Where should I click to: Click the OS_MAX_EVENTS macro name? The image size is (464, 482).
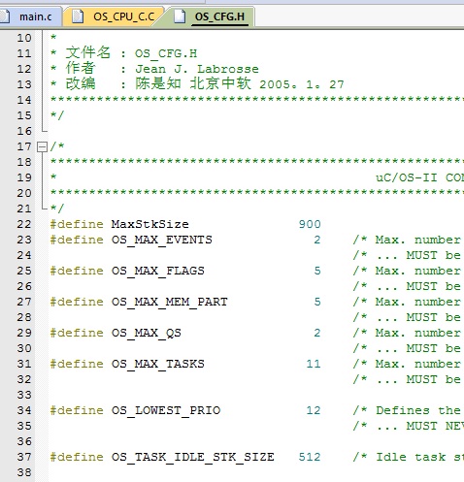click(x=162, y=240)
